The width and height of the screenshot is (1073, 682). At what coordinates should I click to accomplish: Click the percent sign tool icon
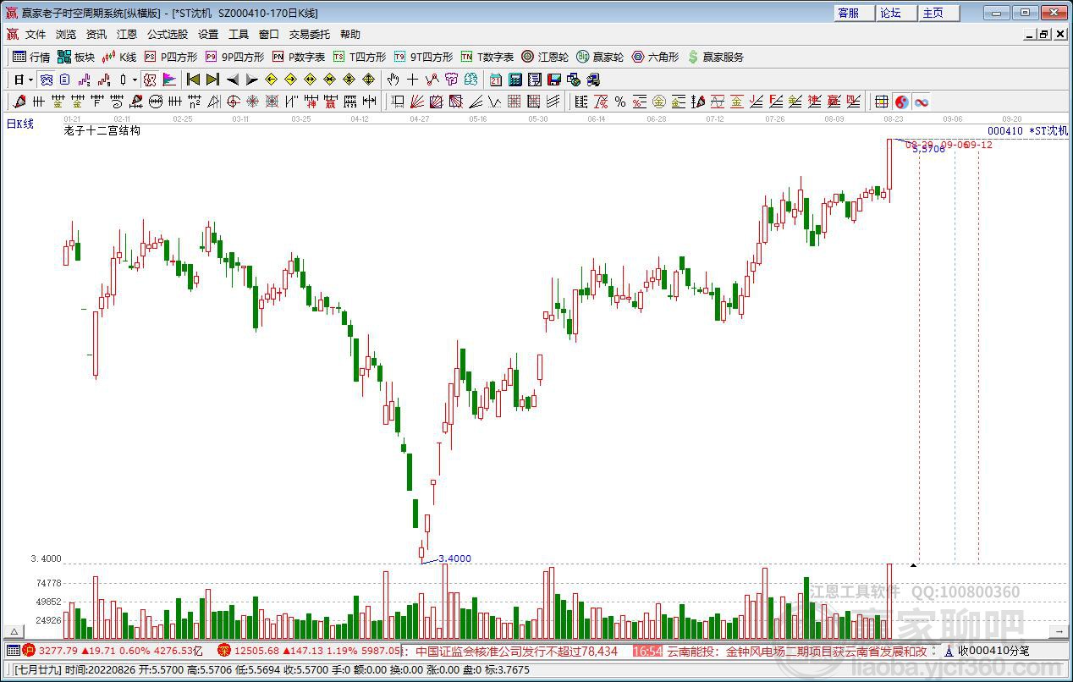(x=620, y=102)
